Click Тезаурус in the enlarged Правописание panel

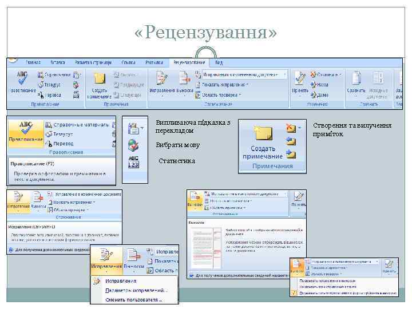[x=60, y=134]
